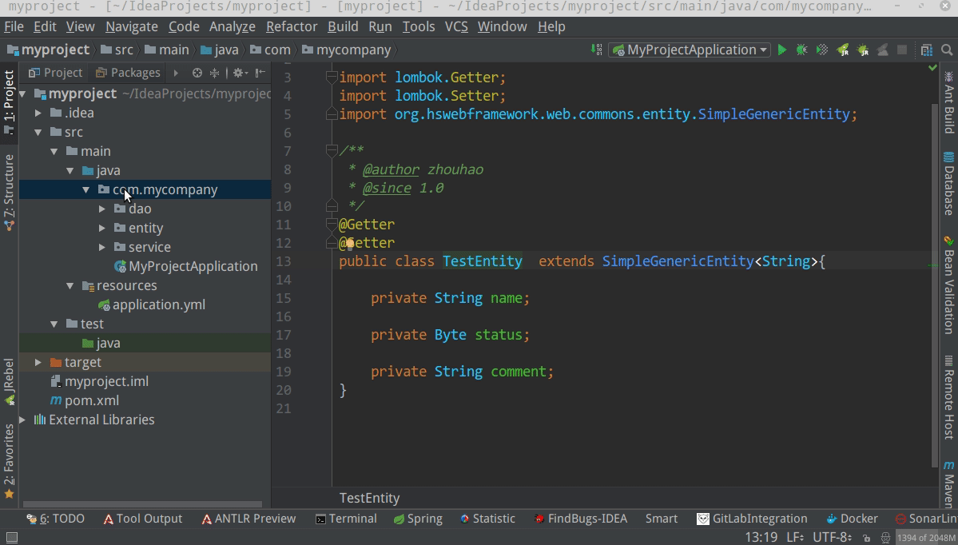The height and width of the screenshot is (545, 958).
Task: Switch to the Packages view tab
Action: [128, 73]
